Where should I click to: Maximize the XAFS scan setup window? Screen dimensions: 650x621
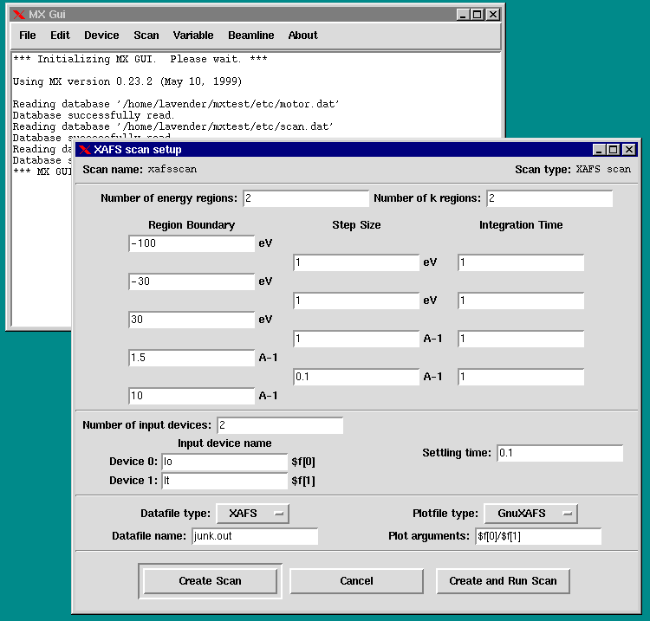(x=613, y=150)
